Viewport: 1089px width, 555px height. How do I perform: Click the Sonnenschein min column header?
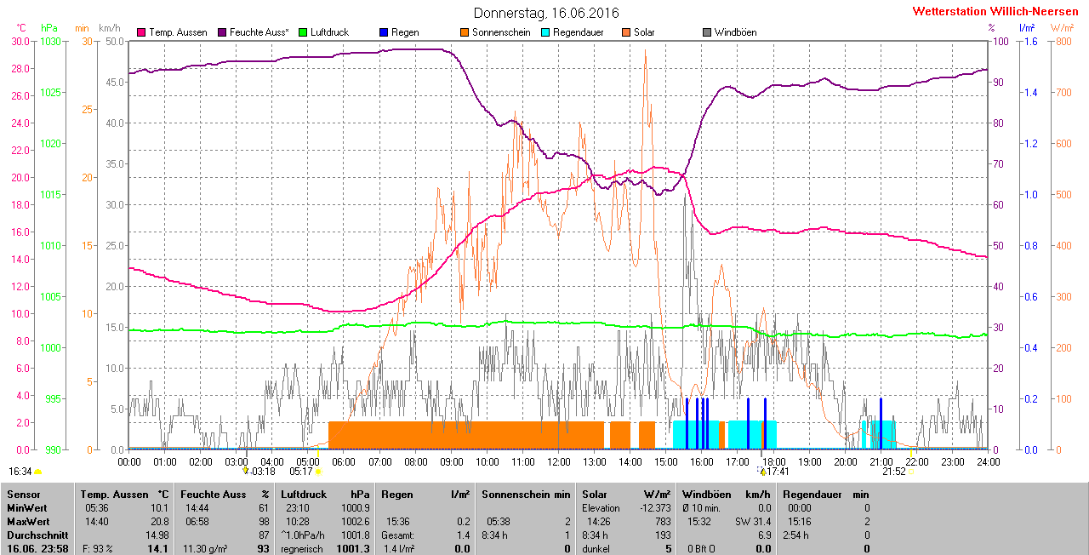click(527, 495)
